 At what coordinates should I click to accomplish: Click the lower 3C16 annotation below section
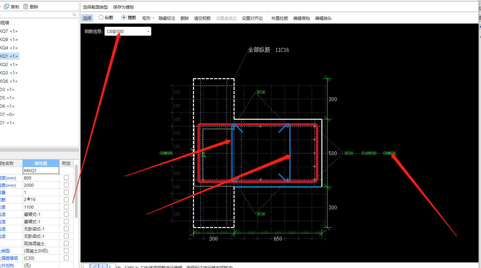(261, 214)
